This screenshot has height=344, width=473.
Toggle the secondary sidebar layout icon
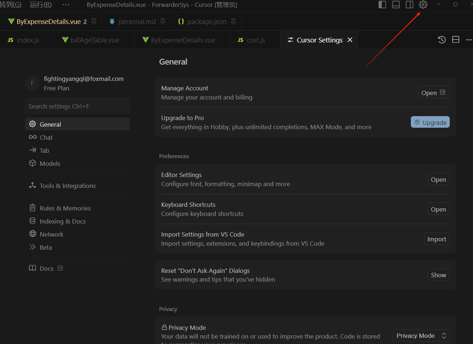409,5
